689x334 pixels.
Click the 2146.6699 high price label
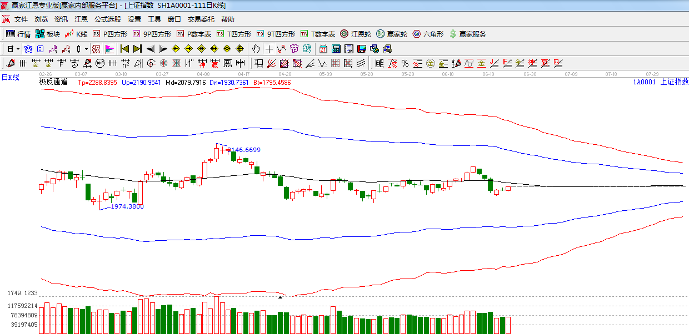click(x=244, y=150)
